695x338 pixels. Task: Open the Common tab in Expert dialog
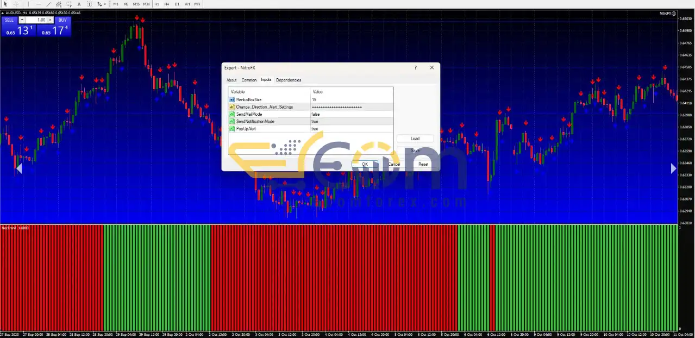[249, 80]
